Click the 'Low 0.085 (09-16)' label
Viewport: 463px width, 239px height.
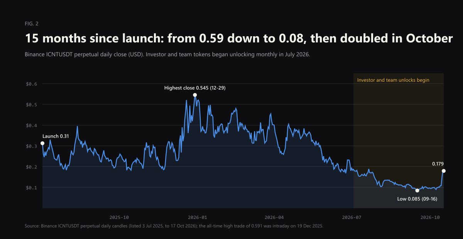417,199
